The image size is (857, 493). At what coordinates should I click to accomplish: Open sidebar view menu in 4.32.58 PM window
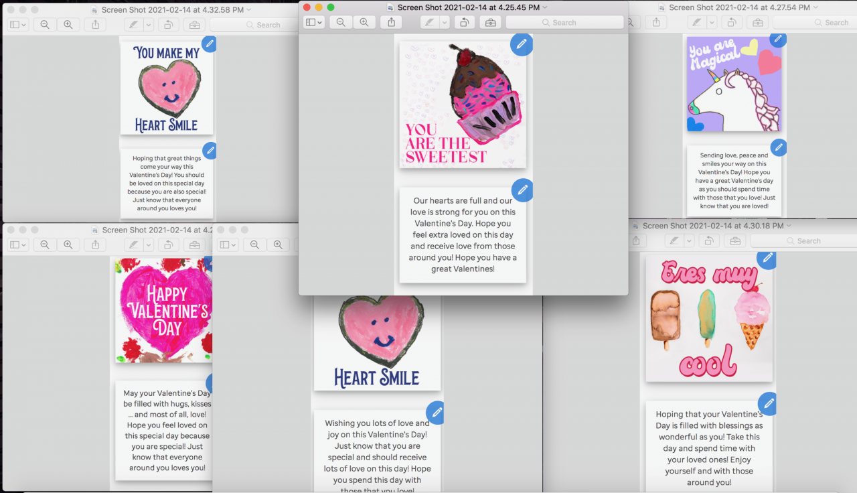pos(17,24)
